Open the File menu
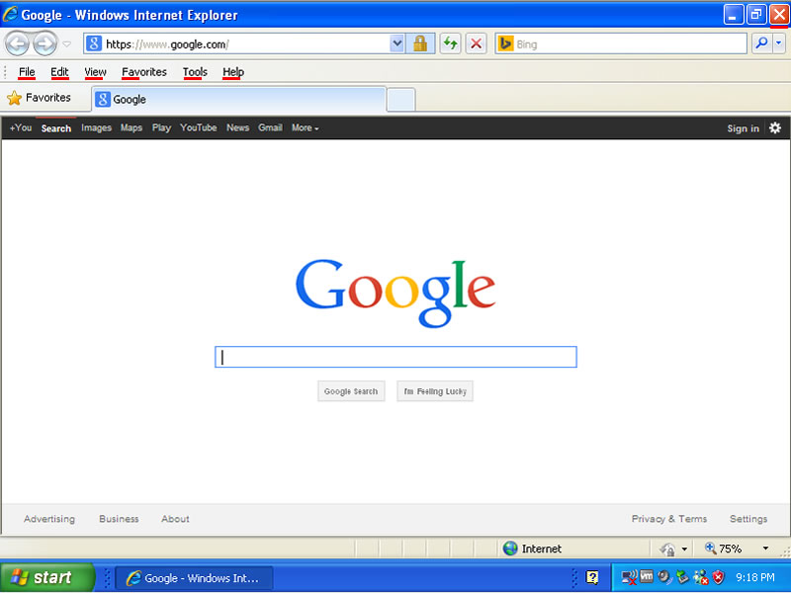The width and height of the screenshot is (791, 593). [27, 72]
